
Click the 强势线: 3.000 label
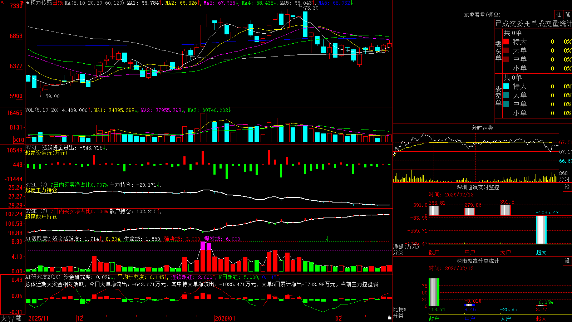click(182, 239)
